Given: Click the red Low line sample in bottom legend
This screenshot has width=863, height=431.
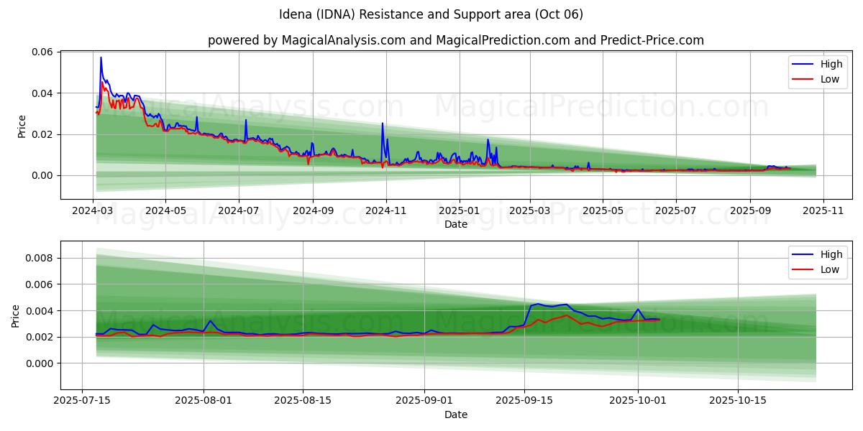Looking at the screenshot, I should coord(803,269).
